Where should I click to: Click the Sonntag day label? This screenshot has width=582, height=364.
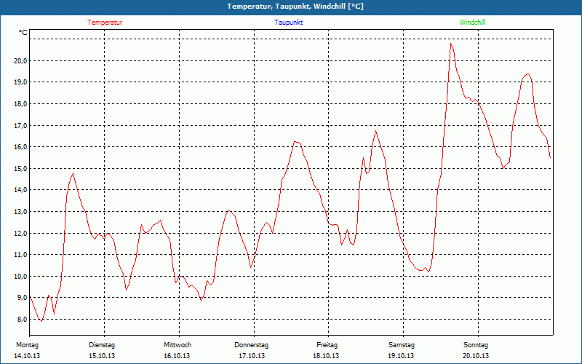tap(476, 345)
